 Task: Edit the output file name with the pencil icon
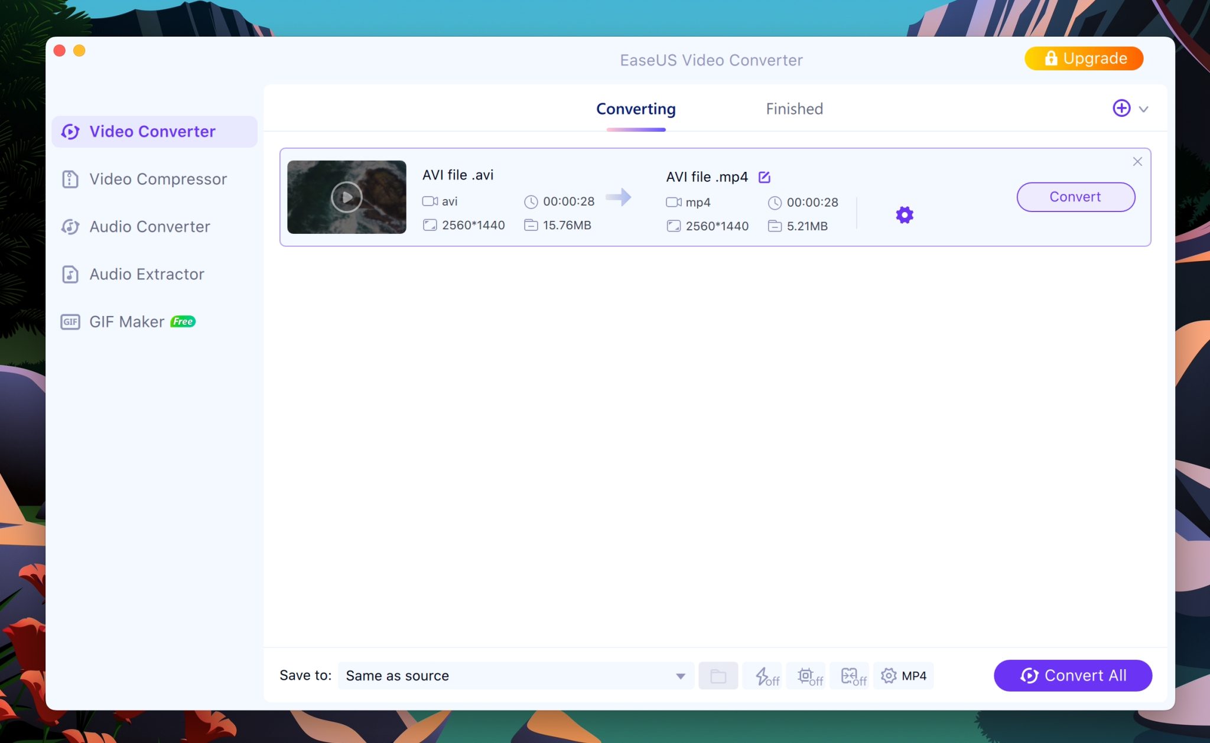click(764, 177)
